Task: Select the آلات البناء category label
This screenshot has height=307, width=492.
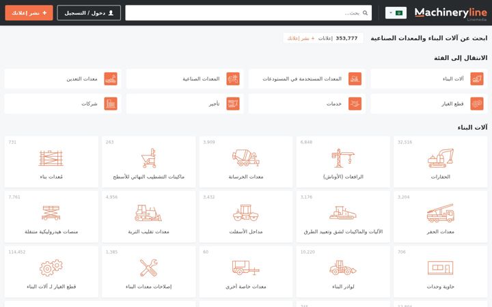Action: 453,78
